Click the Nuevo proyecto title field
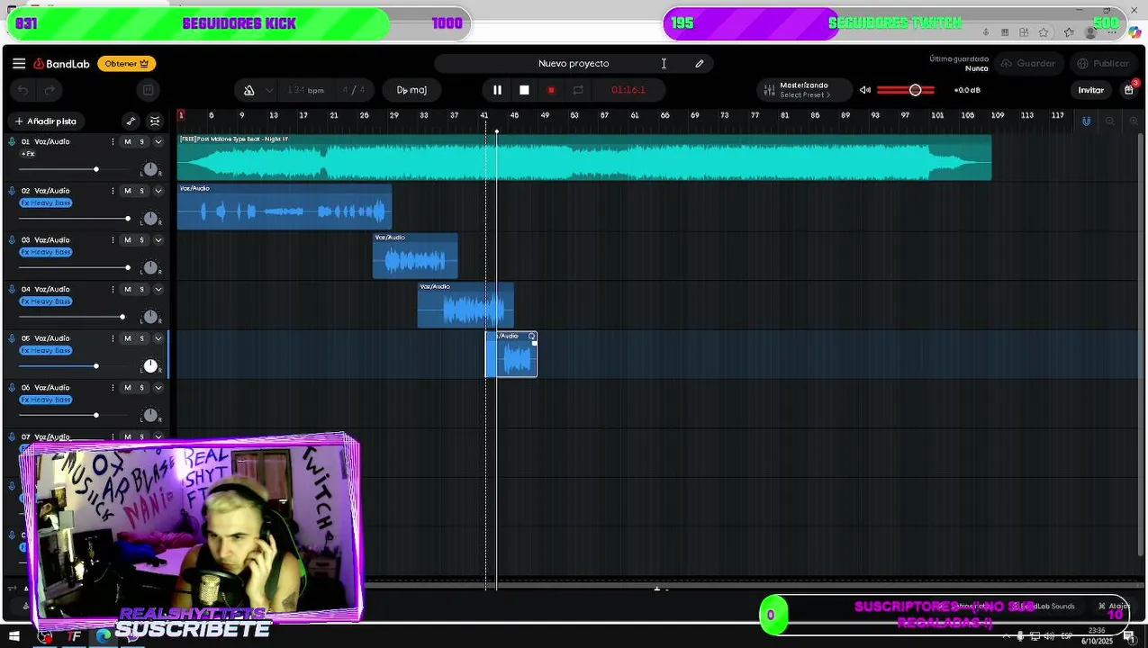The height and width of the screenshot is (648, 1148). 574,63
